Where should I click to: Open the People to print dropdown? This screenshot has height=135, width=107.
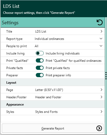101,46
